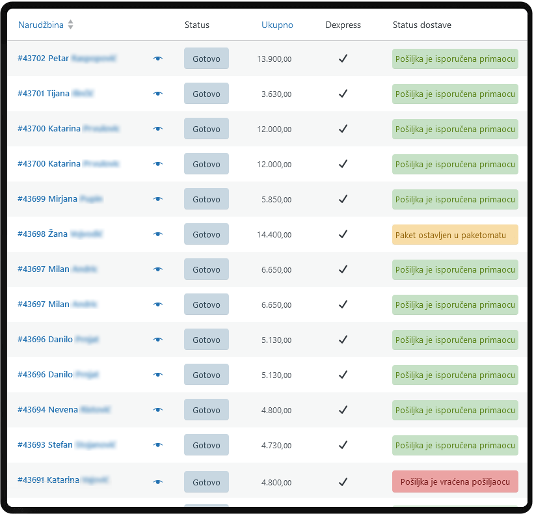This screenshot has height=514, width=534.
Task: Click total 4.800,00 in order #43694 row
Action: click(276, 410)
